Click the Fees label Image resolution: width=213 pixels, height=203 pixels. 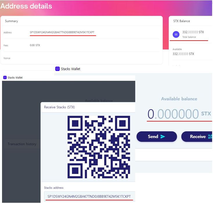(x=6, y=46)
